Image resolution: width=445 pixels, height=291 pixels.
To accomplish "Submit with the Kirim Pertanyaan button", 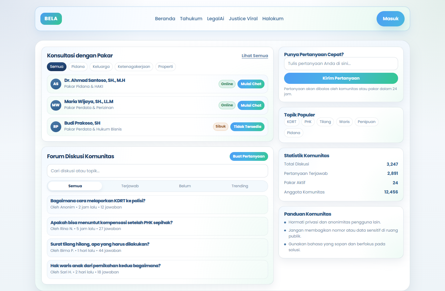I will point(341,78).
